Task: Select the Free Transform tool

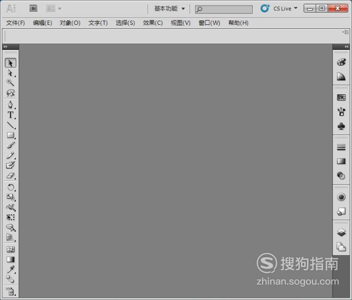Action: (x=10, y=217)
